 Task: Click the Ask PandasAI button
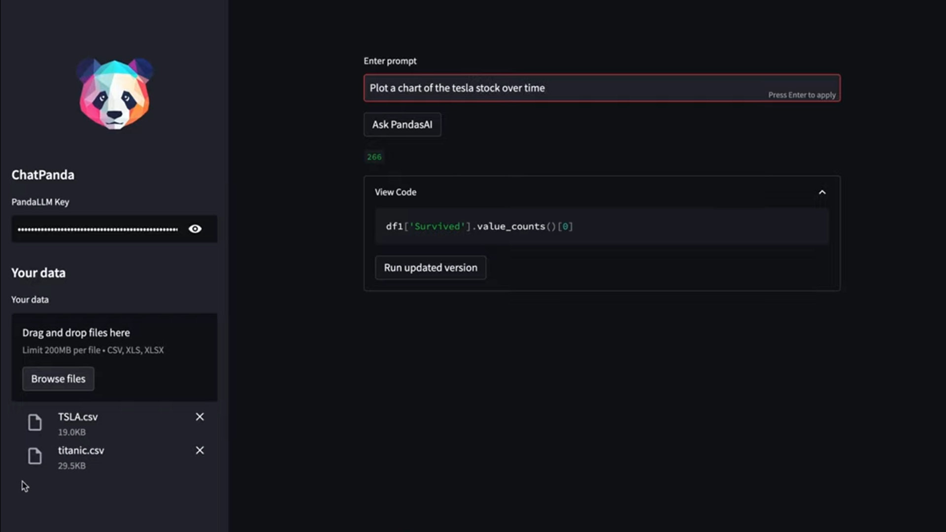[x=402, y=125]
